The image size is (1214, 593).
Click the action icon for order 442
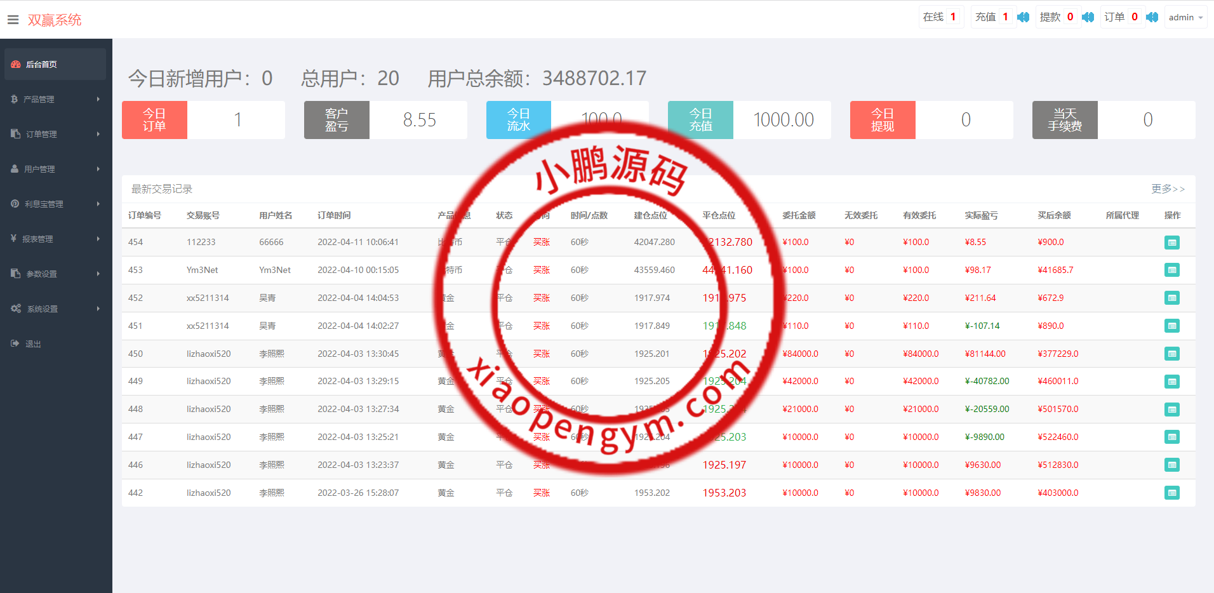1171,493
